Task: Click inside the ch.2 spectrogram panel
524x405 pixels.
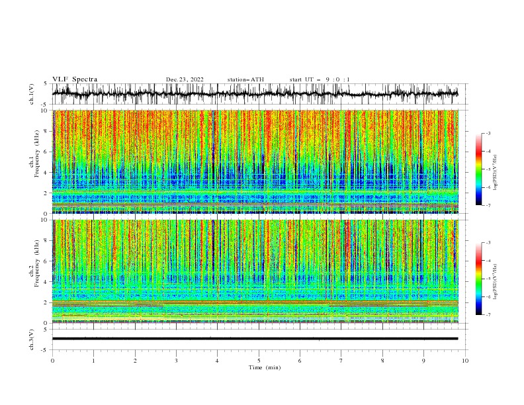Action: click(255, 271)
